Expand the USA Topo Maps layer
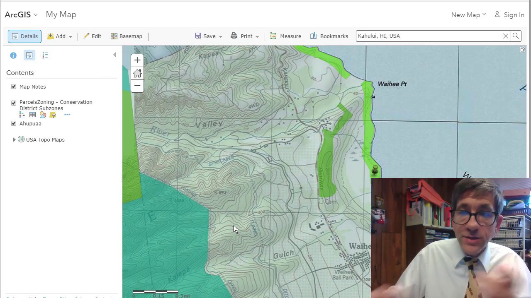This screenshot has width=531, height=298. (15, 140)
